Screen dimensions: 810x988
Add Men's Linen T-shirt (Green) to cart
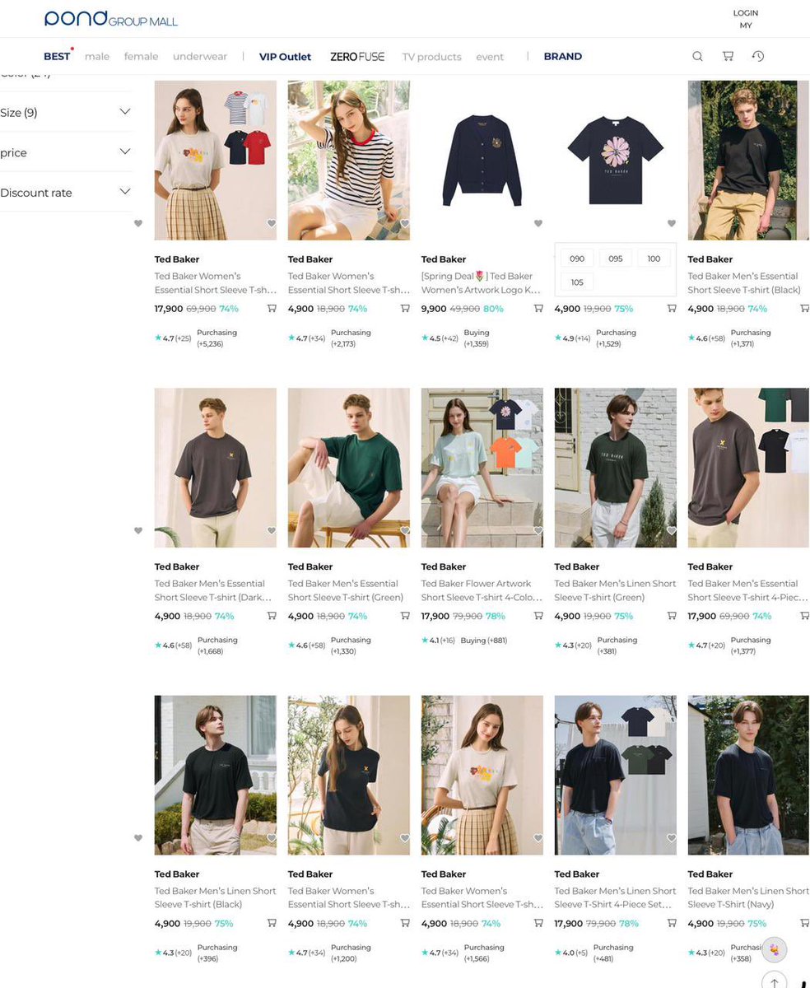672,616
